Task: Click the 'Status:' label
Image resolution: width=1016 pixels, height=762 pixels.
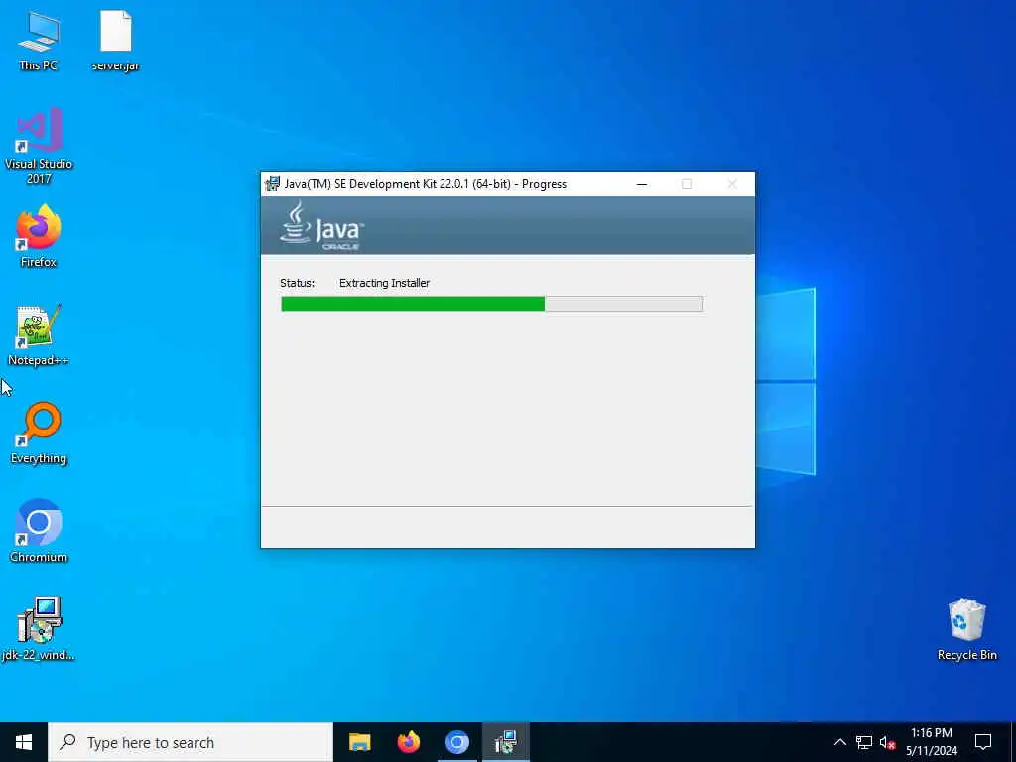Action: pyautogui.click(x=298, y=283)
